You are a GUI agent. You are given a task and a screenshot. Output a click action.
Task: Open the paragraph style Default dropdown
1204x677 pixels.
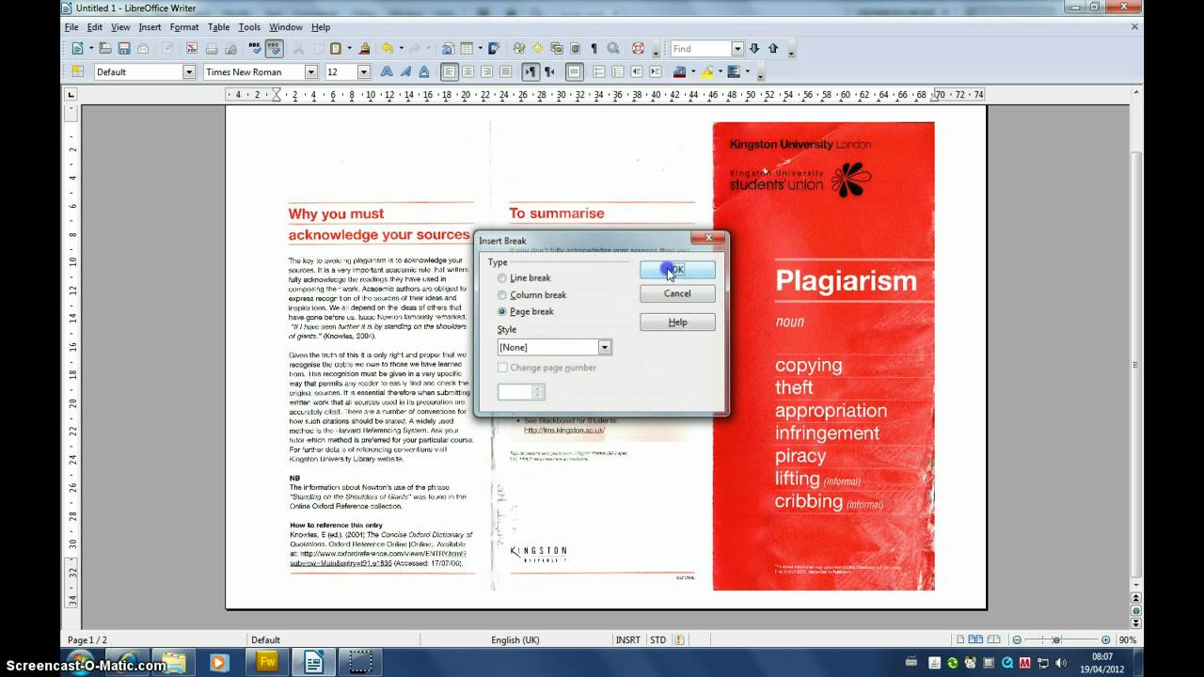click(189, 72)
